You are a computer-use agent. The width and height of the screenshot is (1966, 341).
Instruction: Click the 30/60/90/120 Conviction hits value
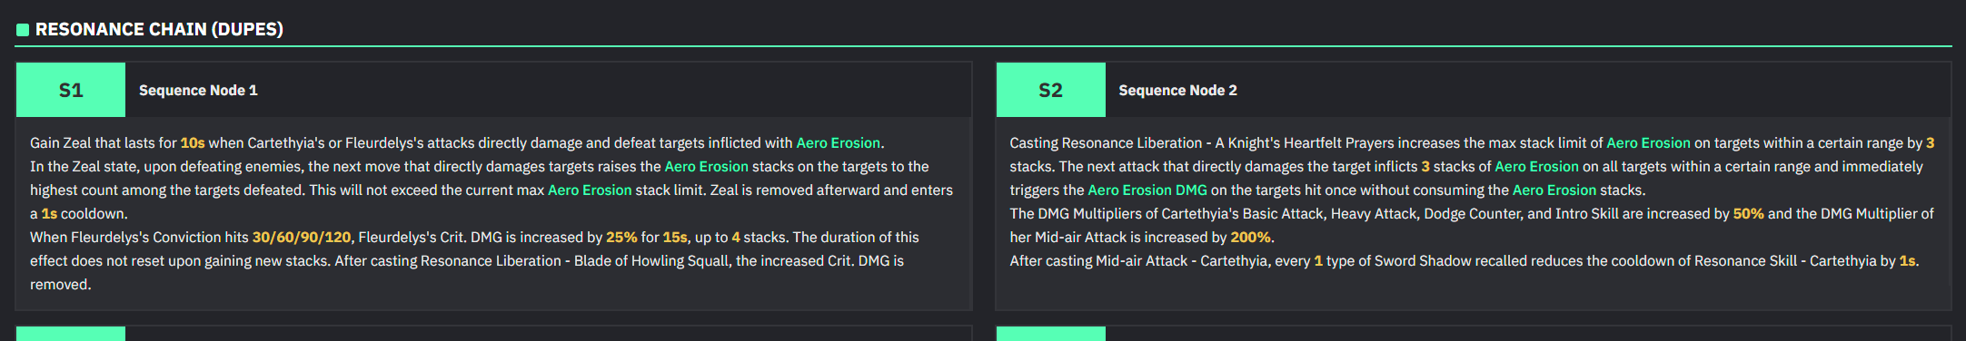point(302,237)
